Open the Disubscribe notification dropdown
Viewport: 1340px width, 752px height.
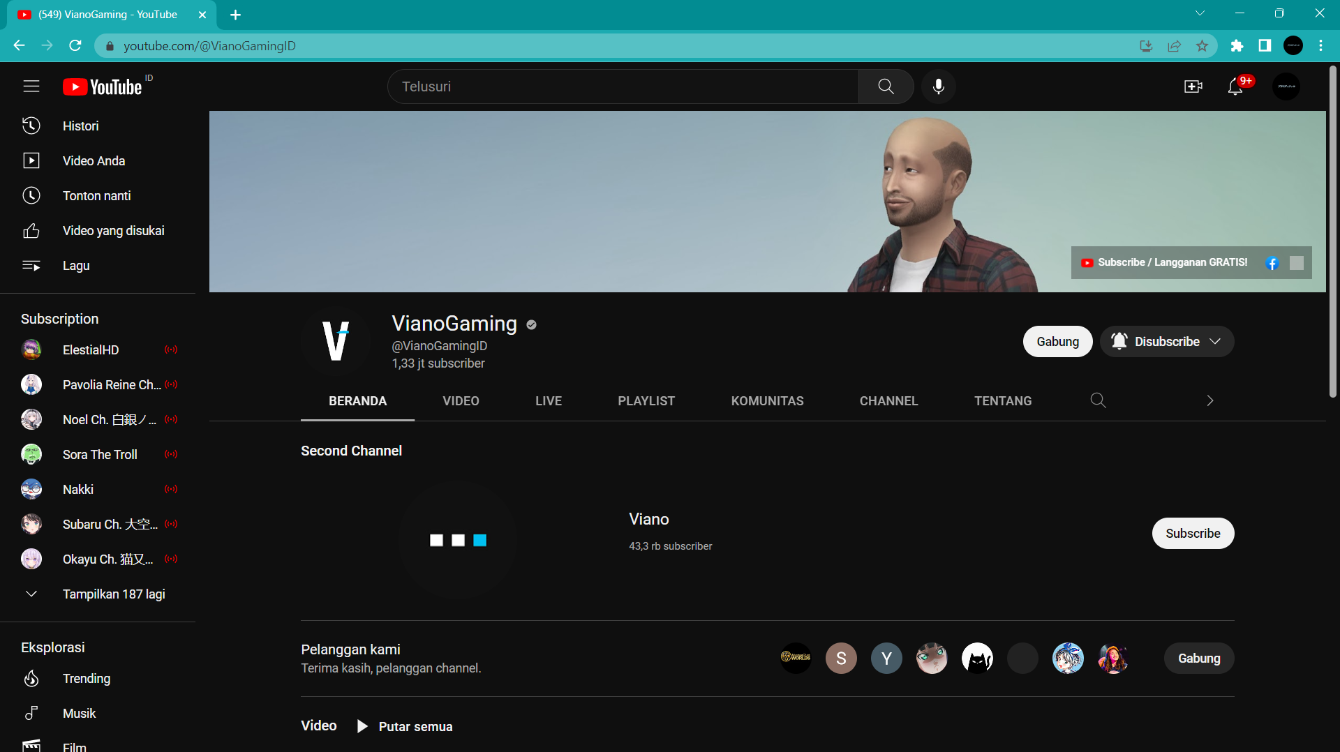[x=1167, y=342]
